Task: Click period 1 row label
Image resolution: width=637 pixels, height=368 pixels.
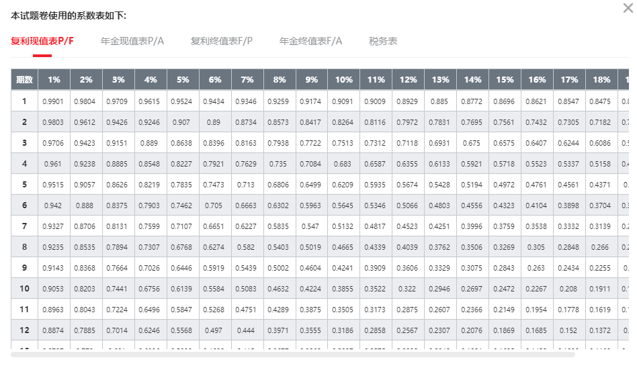Action: (24, 101)
